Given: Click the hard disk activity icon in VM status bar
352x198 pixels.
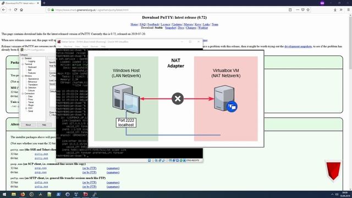Looking at the screenshot, I should pos(149,161).
